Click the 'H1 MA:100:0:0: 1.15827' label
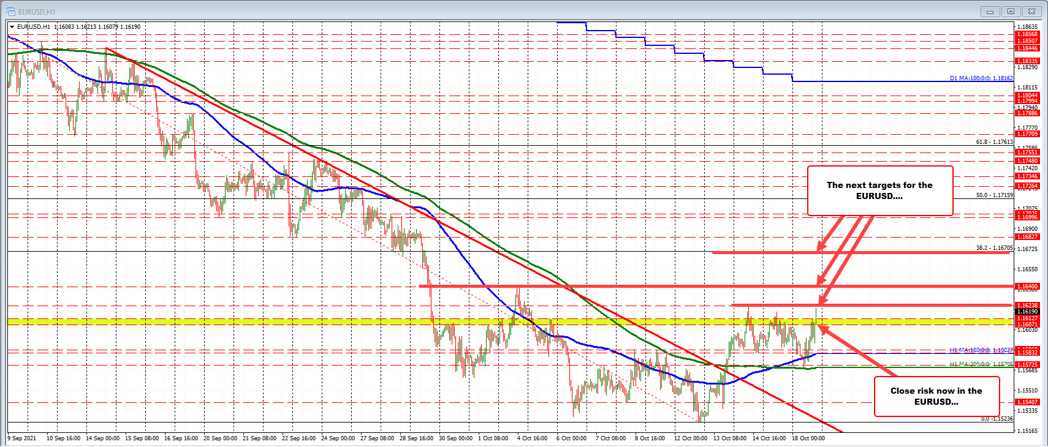Viewport: 1048px width, 447px height. [x=981, y=350]
